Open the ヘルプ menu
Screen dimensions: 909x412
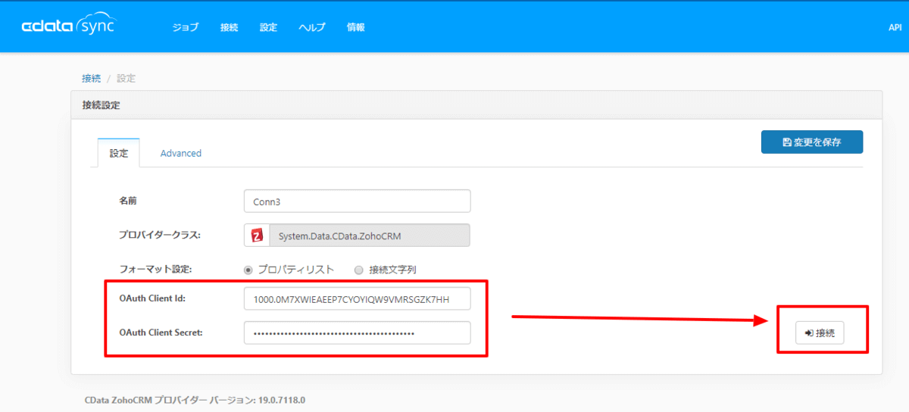click(x=312, y=27)
